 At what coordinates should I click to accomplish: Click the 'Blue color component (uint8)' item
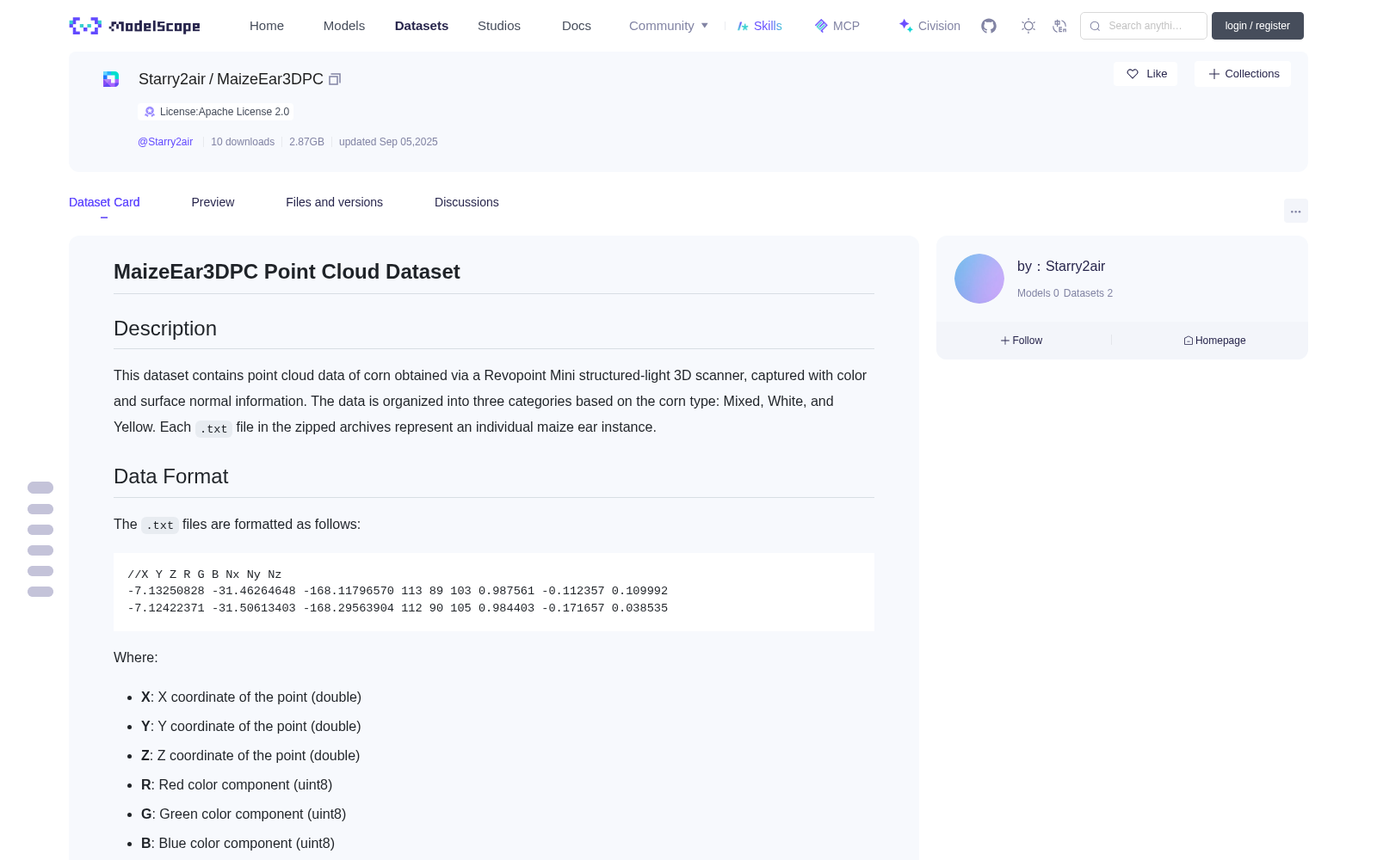coord(238,843)
